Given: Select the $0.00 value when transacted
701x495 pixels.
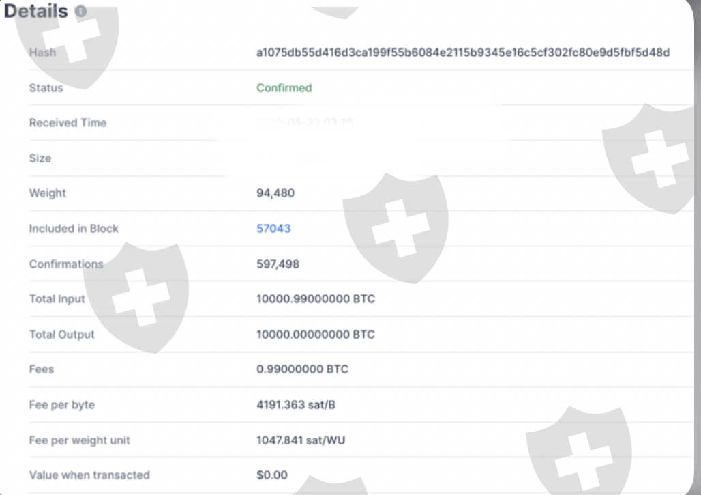Looking at the screenshot, I should [x=272, y=475].
